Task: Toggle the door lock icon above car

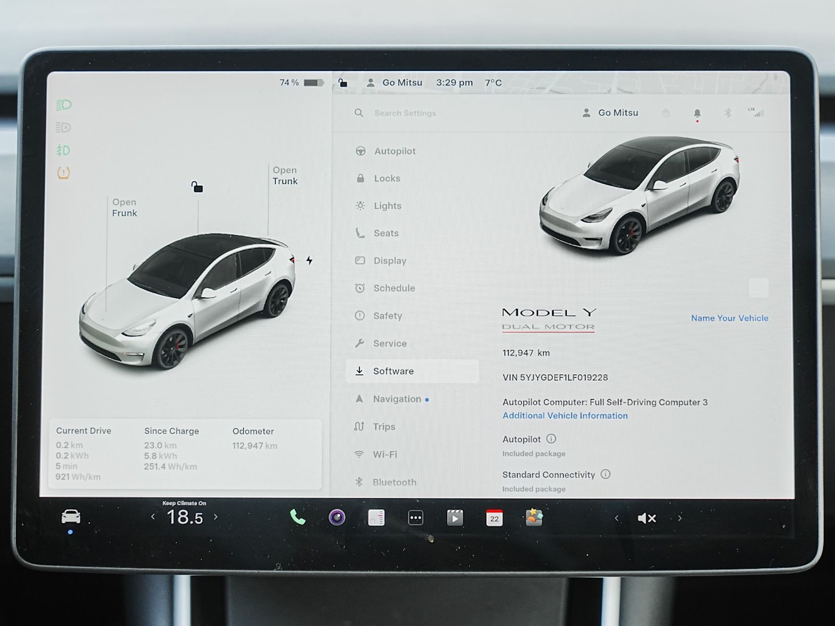Action: [197, 187]
